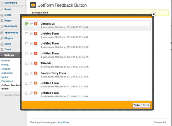
Task: Star the Title Me form
Action: coord(31,63)
